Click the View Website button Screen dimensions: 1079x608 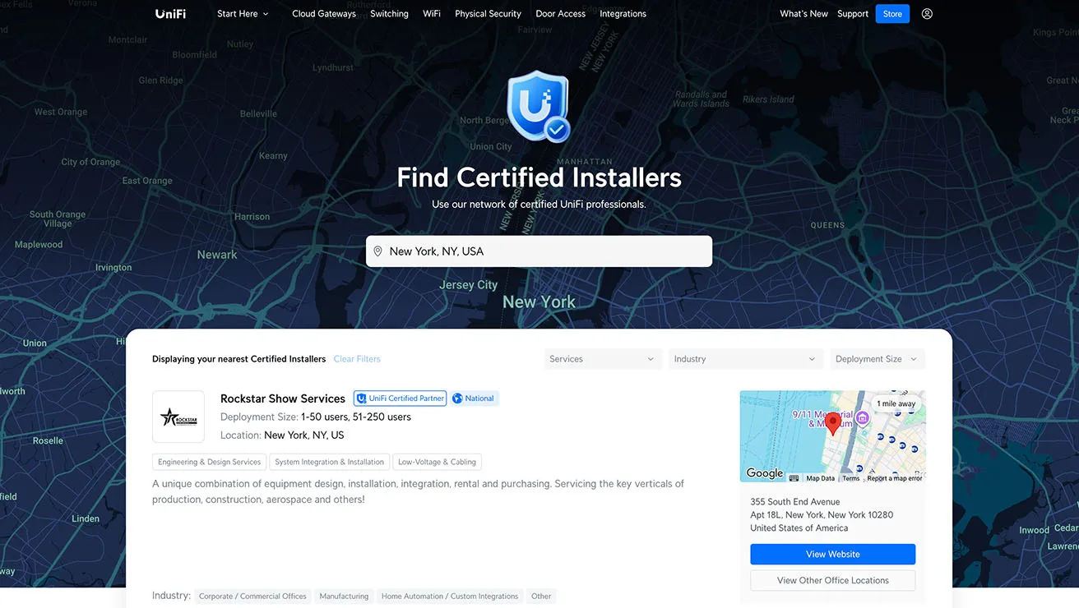pos(832,554)
